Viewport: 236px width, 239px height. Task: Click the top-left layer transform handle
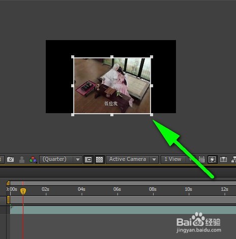[73, 57]
